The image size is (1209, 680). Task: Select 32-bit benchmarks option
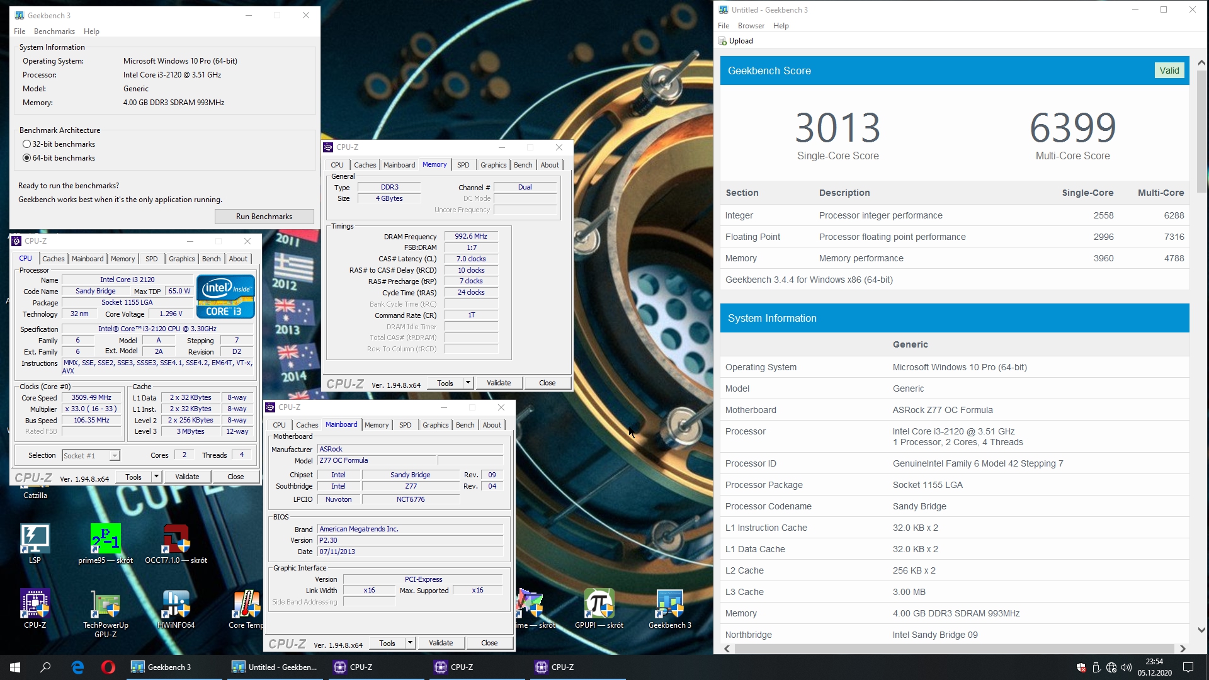click(59, 144)
